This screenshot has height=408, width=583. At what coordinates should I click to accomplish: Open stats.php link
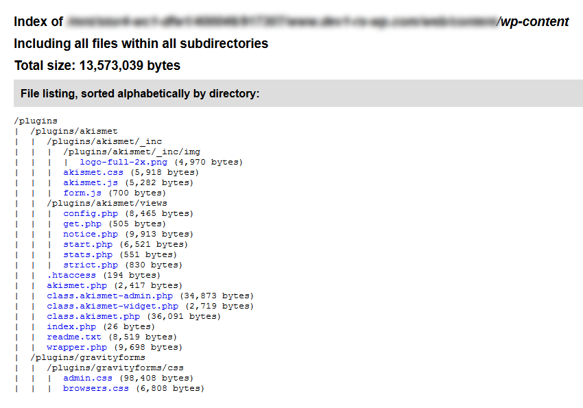pyautogui.click(x=88, y=254)
